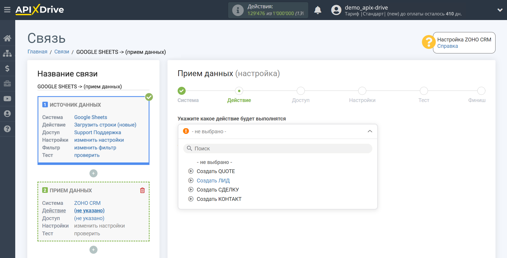Open video tutorials icon in sidebar
Screen dimensions: 507x258
pos(7,99)
